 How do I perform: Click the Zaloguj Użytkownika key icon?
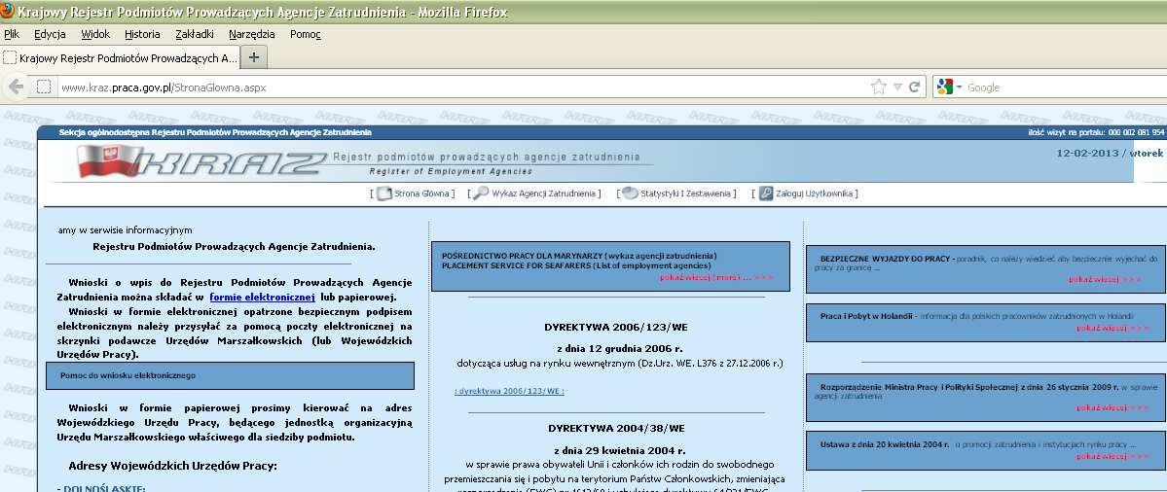pos(766,193)
